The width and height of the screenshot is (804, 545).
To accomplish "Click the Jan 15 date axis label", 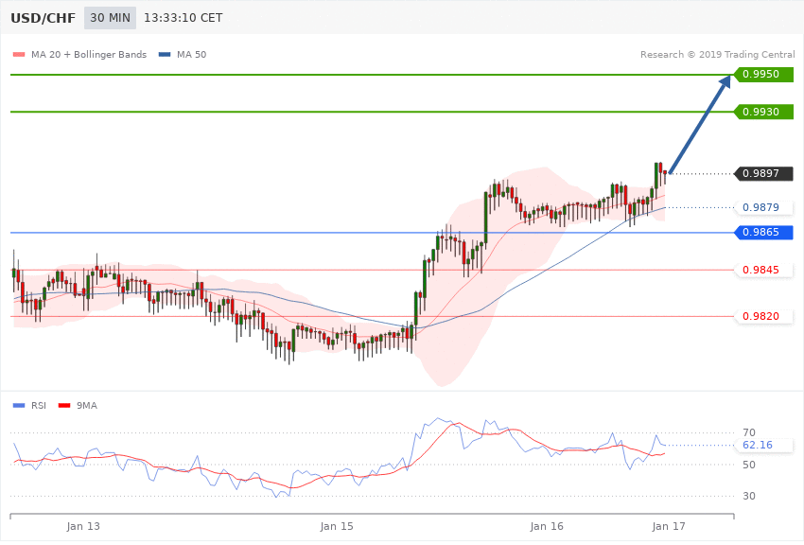I will (x=337, y=526).
